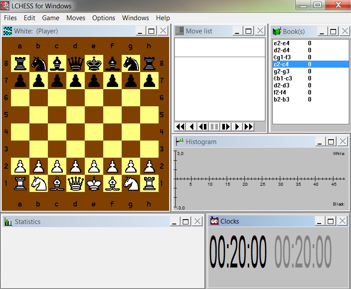Image resolution: width=351 pixels, height=289 pixels.
Task: Click the black rook on a8
Action: (x=20, y=64)
